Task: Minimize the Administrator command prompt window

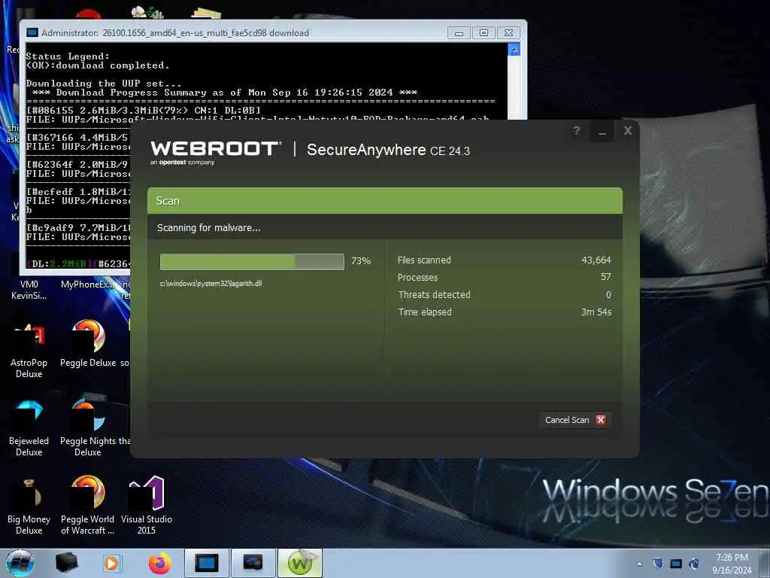Action: 459,33
